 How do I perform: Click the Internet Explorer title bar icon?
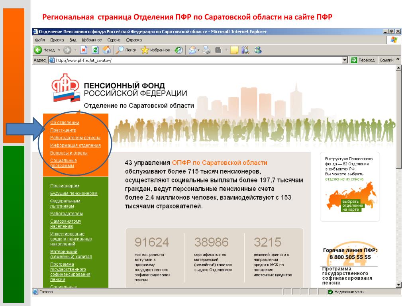coord(35,31)
